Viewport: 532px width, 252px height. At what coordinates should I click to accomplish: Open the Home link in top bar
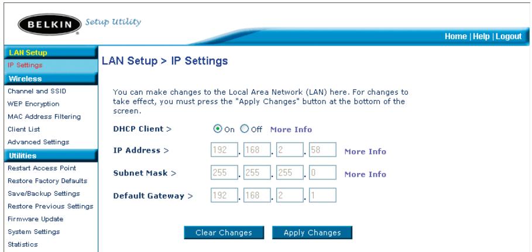coord(456,37)
